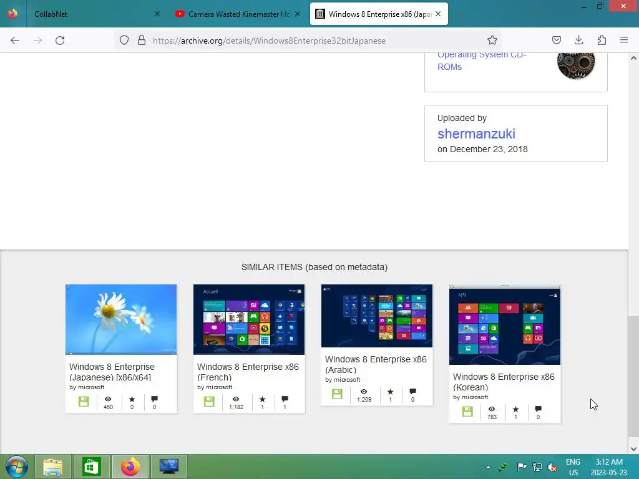
Task: Open File Explorer from taskbar
Action: tap(53, 467)
